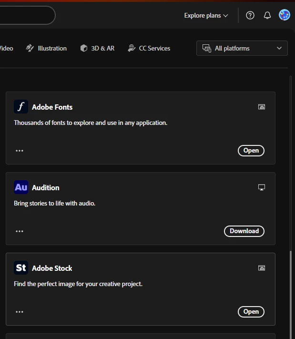295x339 pixels.
Task: Click the Adobe Stock title text
Action: tap(52, 268)
